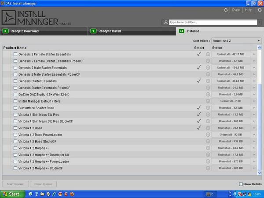The image size is (264, 198).
Task: Open the Sort Order dropdown
Action: click(x=236, y=41)
